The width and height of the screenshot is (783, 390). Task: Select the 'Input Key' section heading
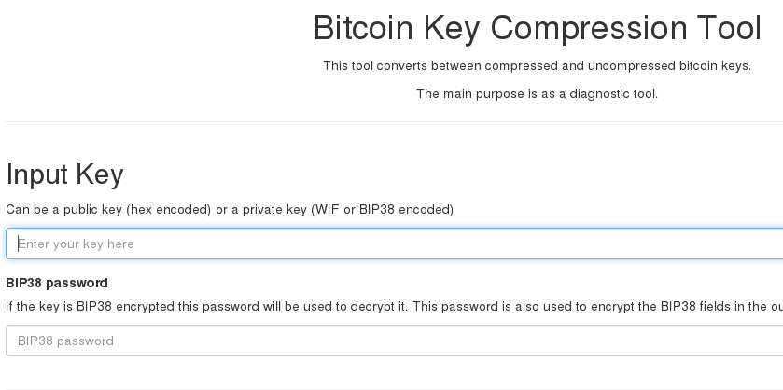coord(64,174)
